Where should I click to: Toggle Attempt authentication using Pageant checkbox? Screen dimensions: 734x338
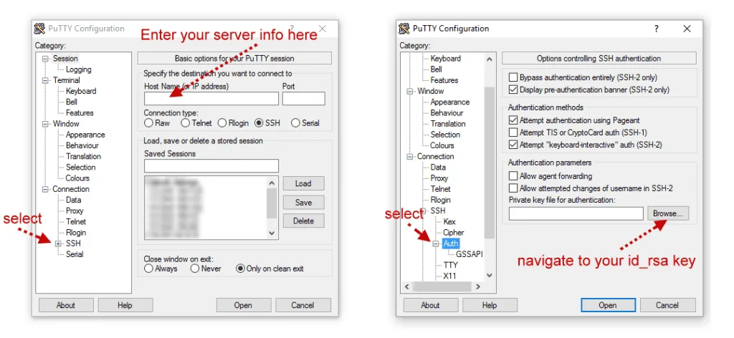(x=513, y=120)
